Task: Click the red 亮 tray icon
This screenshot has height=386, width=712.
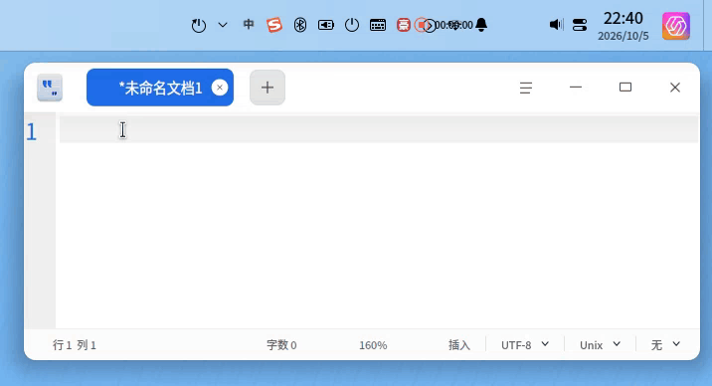Action: click(x=404, y=25)
